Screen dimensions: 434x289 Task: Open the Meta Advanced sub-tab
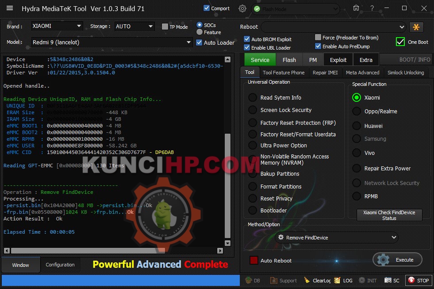click(362, 73)
